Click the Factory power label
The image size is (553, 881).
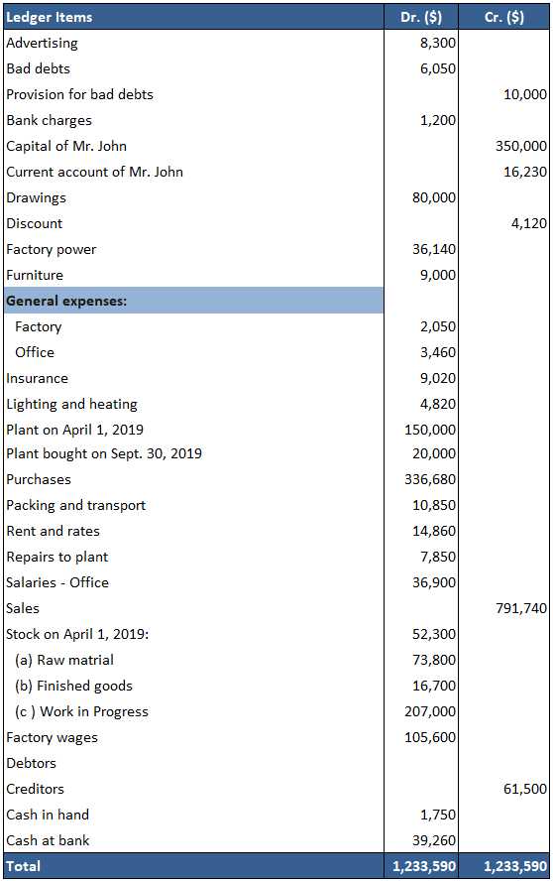(52, 249)
